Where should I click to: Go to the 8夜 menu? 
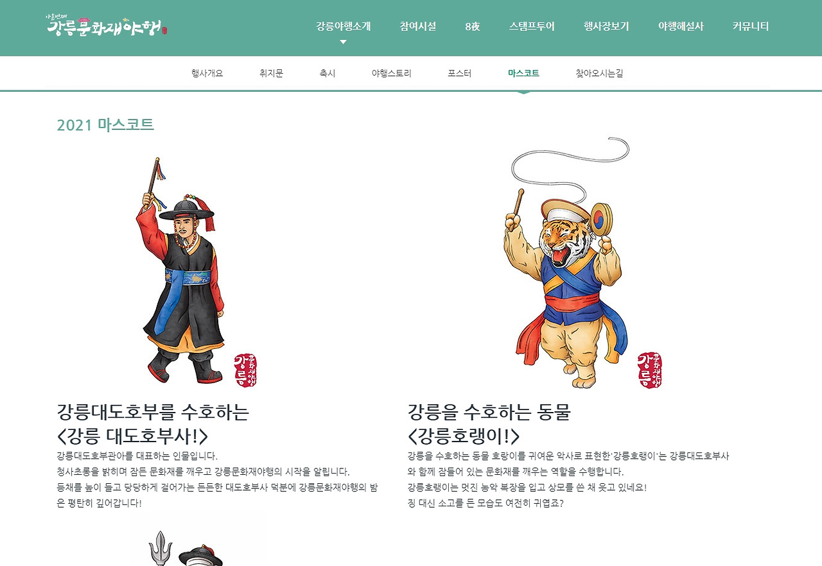coord(473,26)
